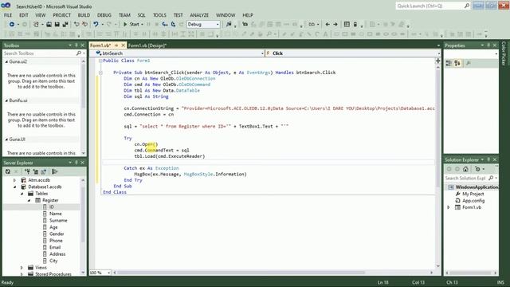Open the TOOLS menu
Image resolution: width=510 pixels, height=287 pixels.
tap(159, 15)
